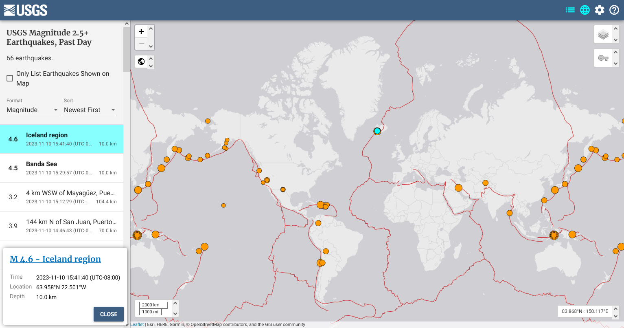Click the earthquake marker in mid-Pacific near Hawaii
This screenshot has height=328, width=624.
pyautogui.click(x=223, y=205)
